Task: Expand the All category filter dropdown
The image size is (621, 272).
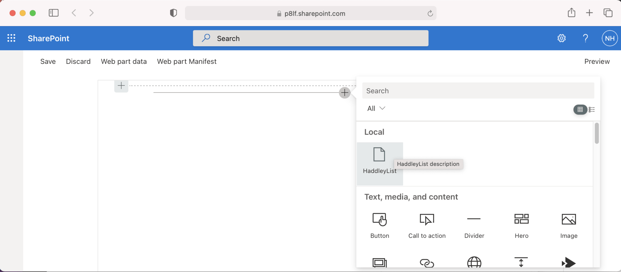Action: point(376,108)
